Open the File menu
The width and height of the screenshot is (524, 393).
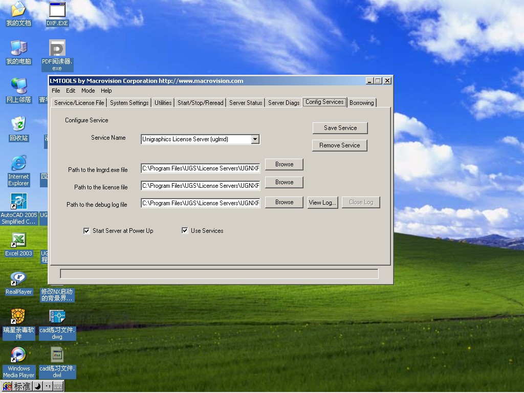pyautogui.click(x=56, y=91)
